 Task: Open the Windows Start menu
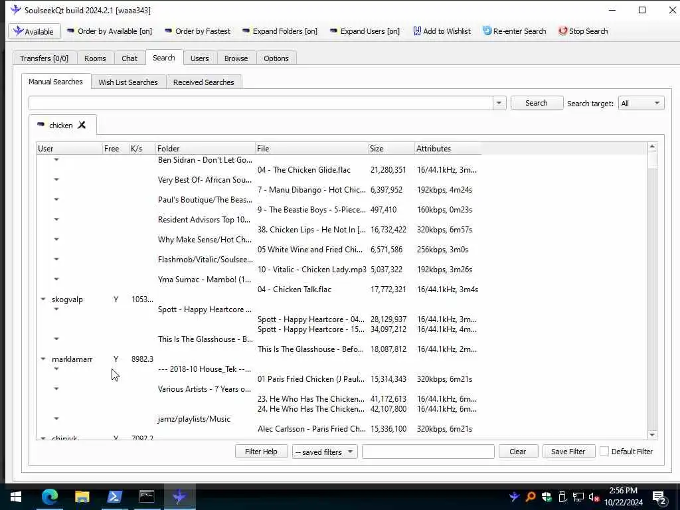[x=16, y=497]
